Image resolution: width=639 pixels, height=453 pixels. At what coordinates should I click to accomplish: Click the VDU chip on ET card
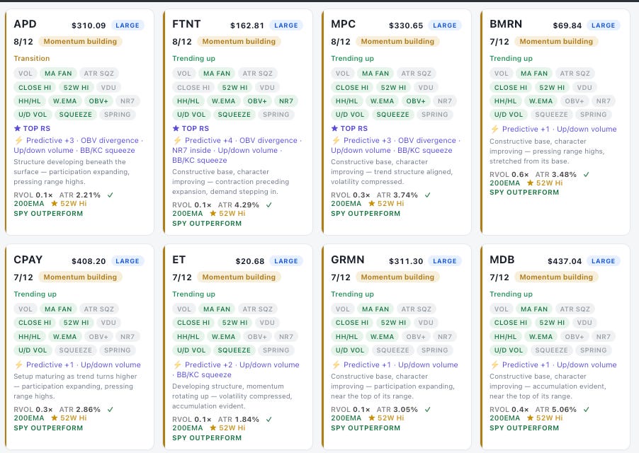pos(267,323)
